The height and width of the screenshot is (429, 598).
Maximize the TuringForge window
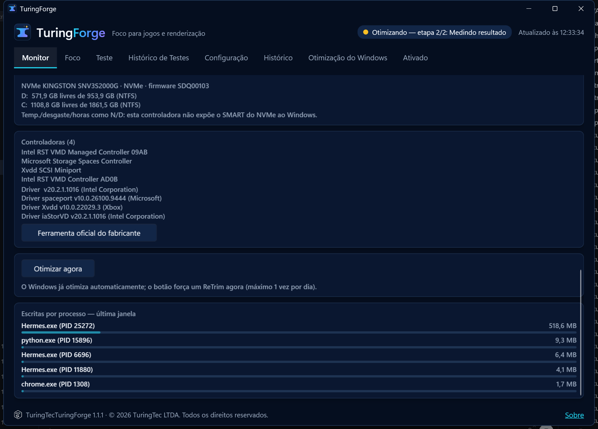pos(555,9)
